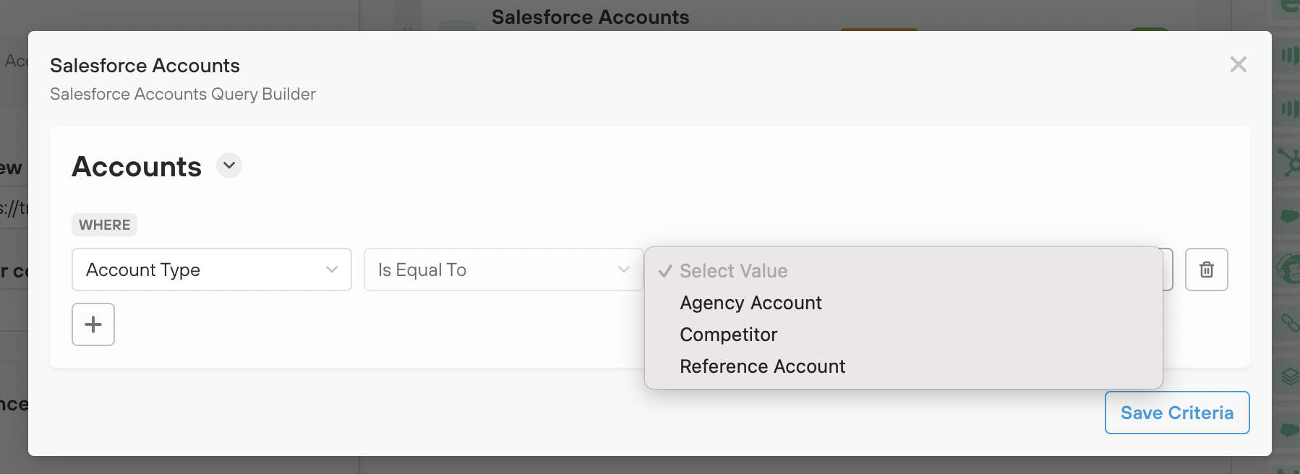The width and height of the screenshot is (1300, 474).
Task: Pick Reference Account from the value list
Action: (x=761, y=366)
